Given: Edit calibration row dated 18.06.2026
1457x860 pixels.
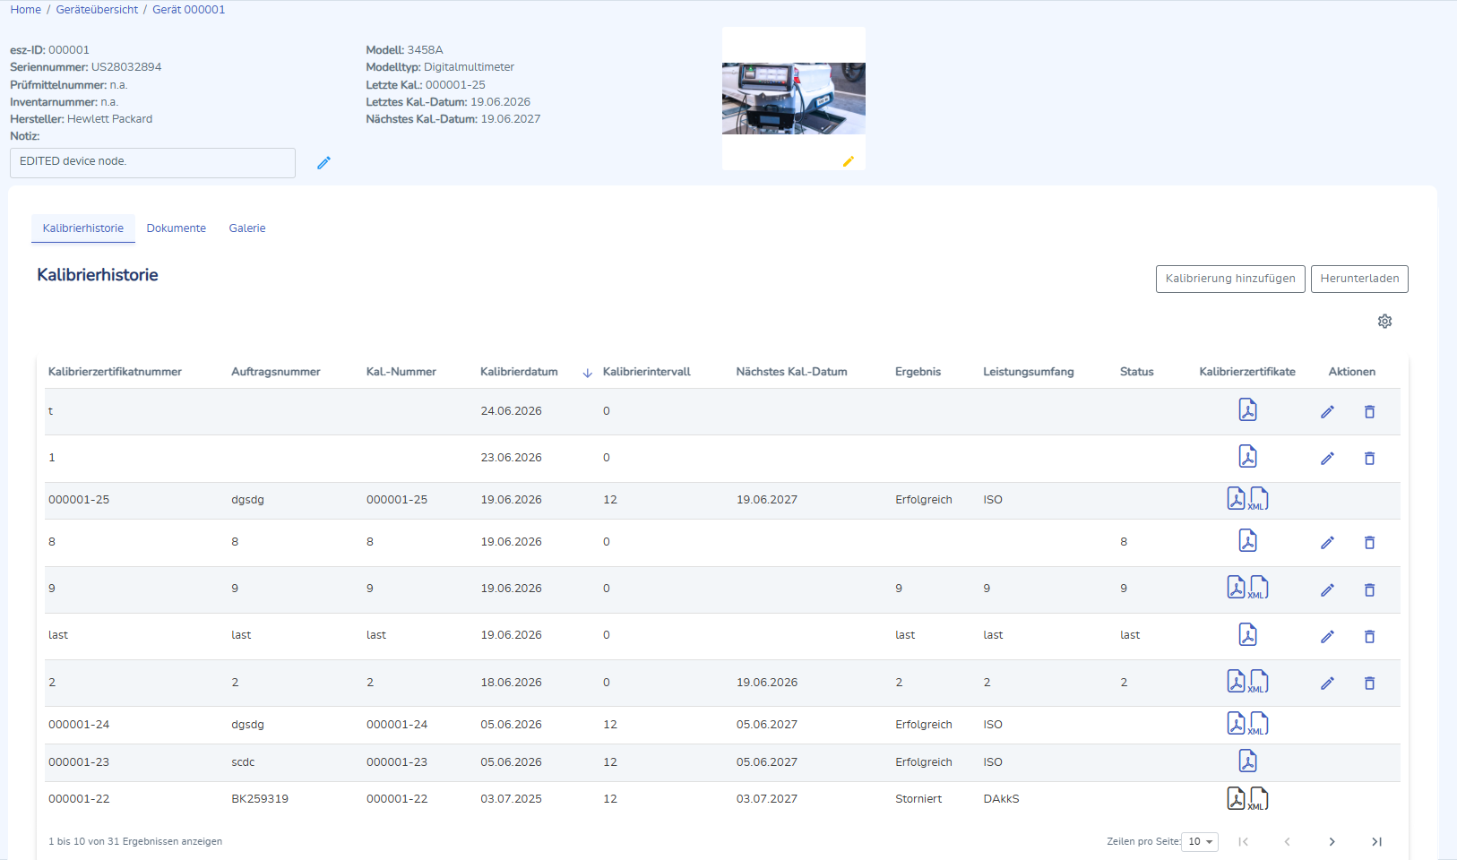Looking at the screenshot, I should point(1327,684).
